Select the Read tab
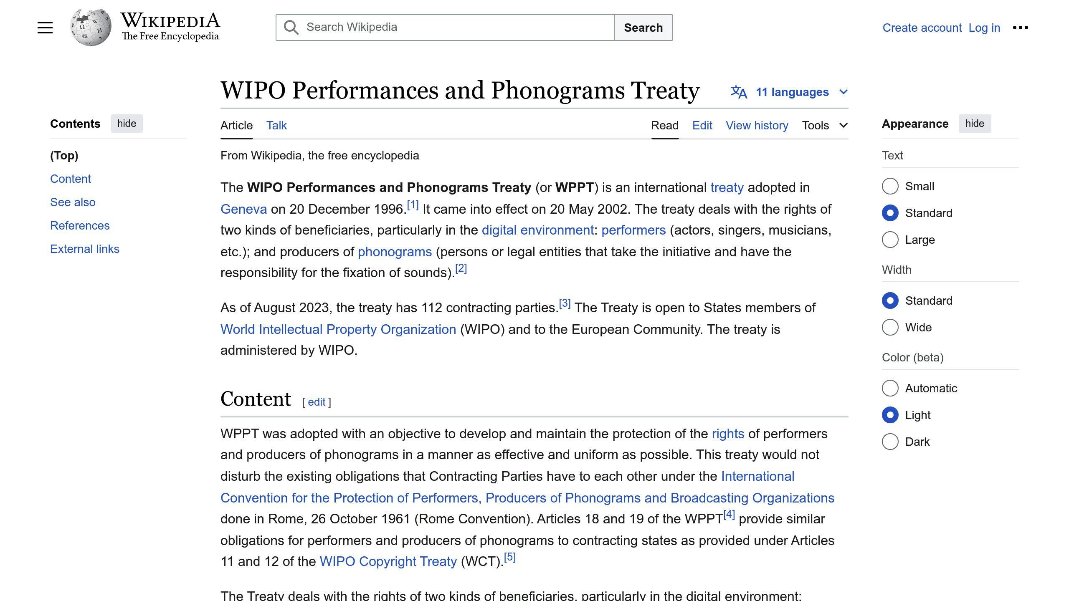Image resolution: width=1069 pixels, height=601 pixels. point(665,125)
